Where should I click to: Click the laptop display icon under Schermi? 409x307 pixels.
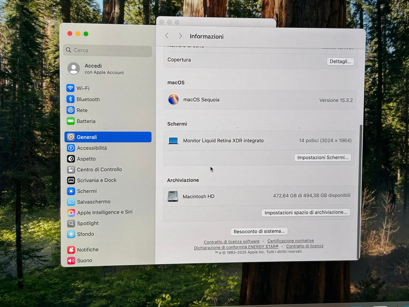[x=173, y=141]
